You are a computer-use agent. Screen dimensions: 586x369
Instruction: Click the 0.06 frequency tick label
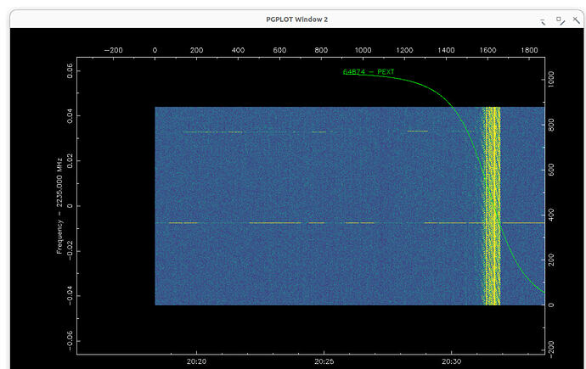70,71
